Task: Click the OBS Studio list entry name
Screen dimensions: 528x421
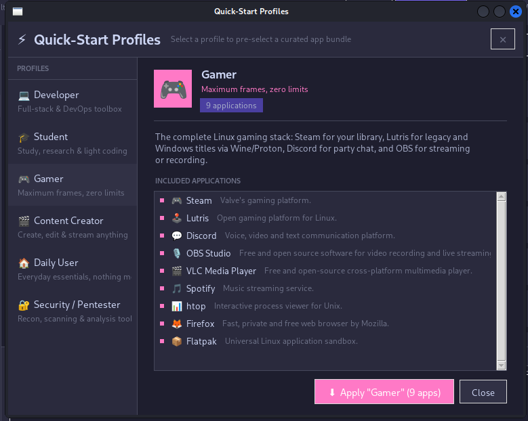Action: (209, 253)
